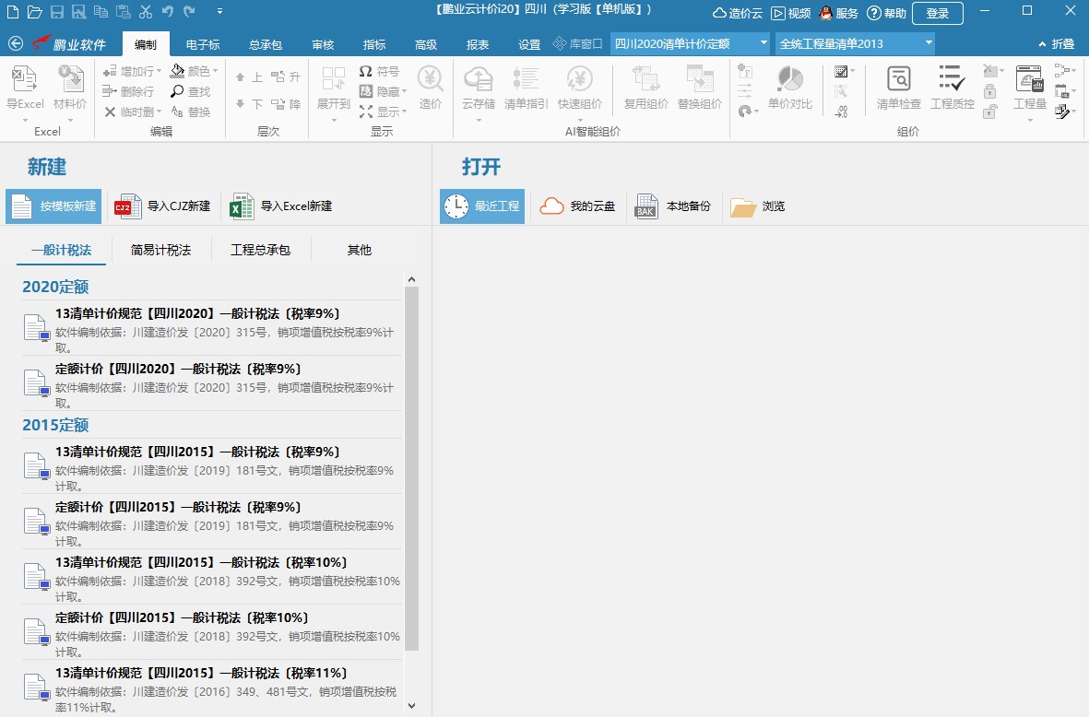Click the 导入Excel新建 button
The width and height of the screenshot is (1089, 717).
pyautogui.click(x=281, y=206)
